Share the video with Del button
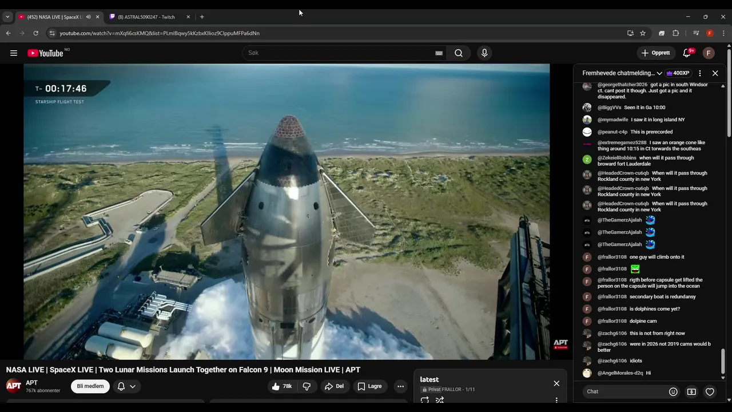732x412 pixels. pos(334,386)
